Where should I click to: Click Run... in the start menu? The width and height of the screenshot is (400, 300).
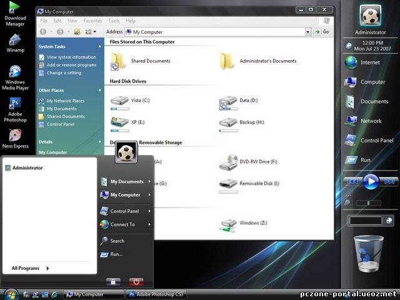(112, 254)
